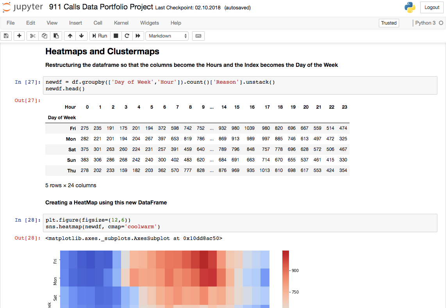This screenshot has height=308, width=446.
Task: Open the Insert menu
Action: [75, 23]
